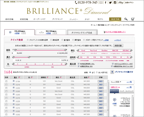Click the blue question mark help icon
This screenshot has height=117, width=144.
[112, 72]
